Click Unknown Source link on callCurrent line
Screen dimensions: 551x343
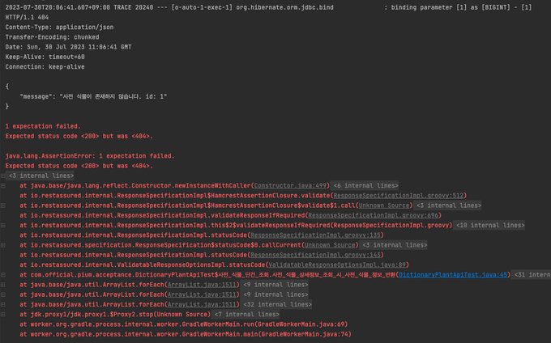point(330,244)
